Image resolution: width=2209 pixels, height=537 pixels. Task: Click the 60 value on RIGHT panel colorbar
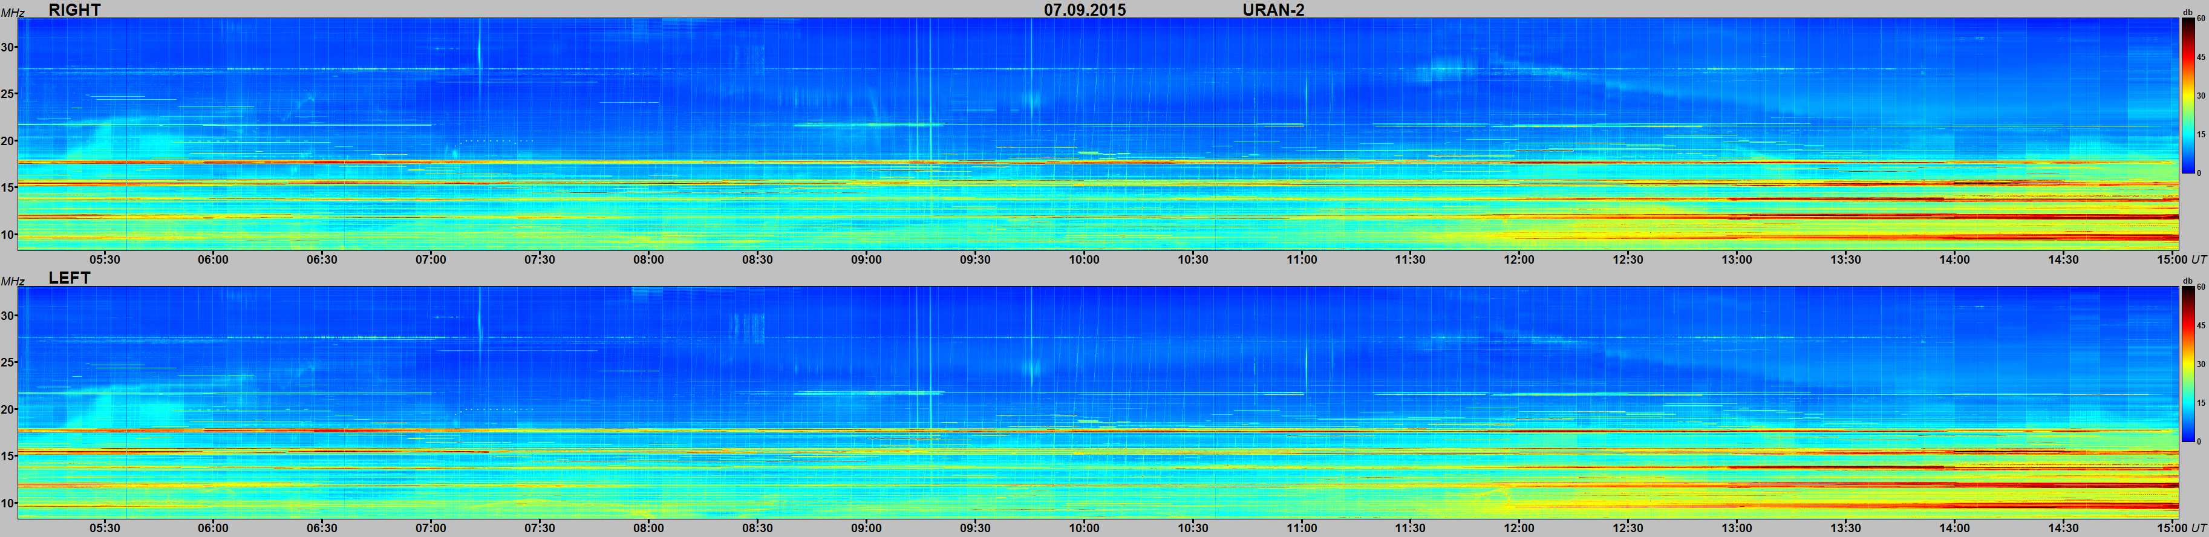(x=2201, y=19)
